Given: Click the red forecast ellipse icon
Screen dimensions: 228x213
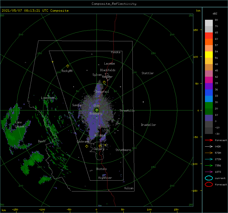Looking at the screenshot, I should pos(209,184).
